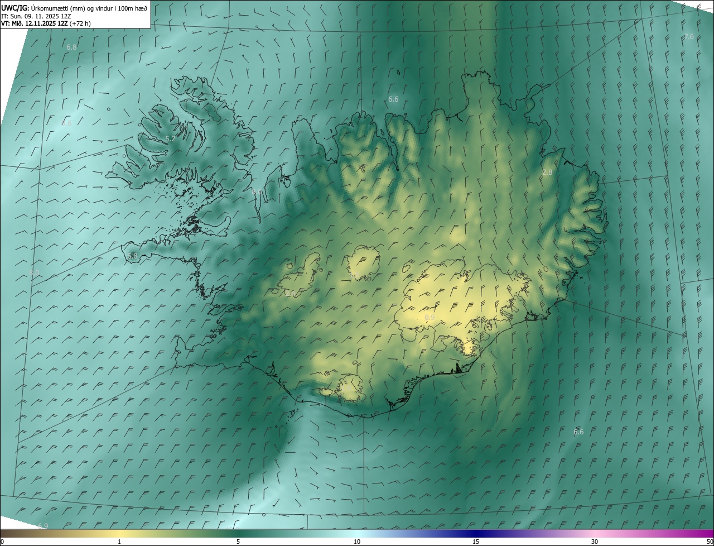Screen dimensions: 714x546
Task: Click the 0 tick on the color scale
Action: point(2,542)
